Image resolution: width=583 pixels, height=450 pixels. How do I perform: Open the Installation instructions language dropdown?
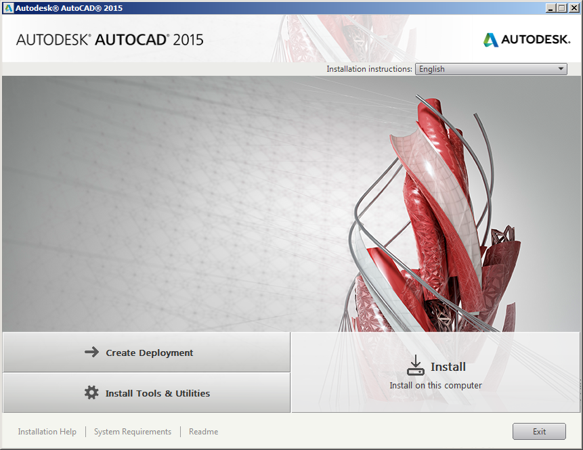491,69
